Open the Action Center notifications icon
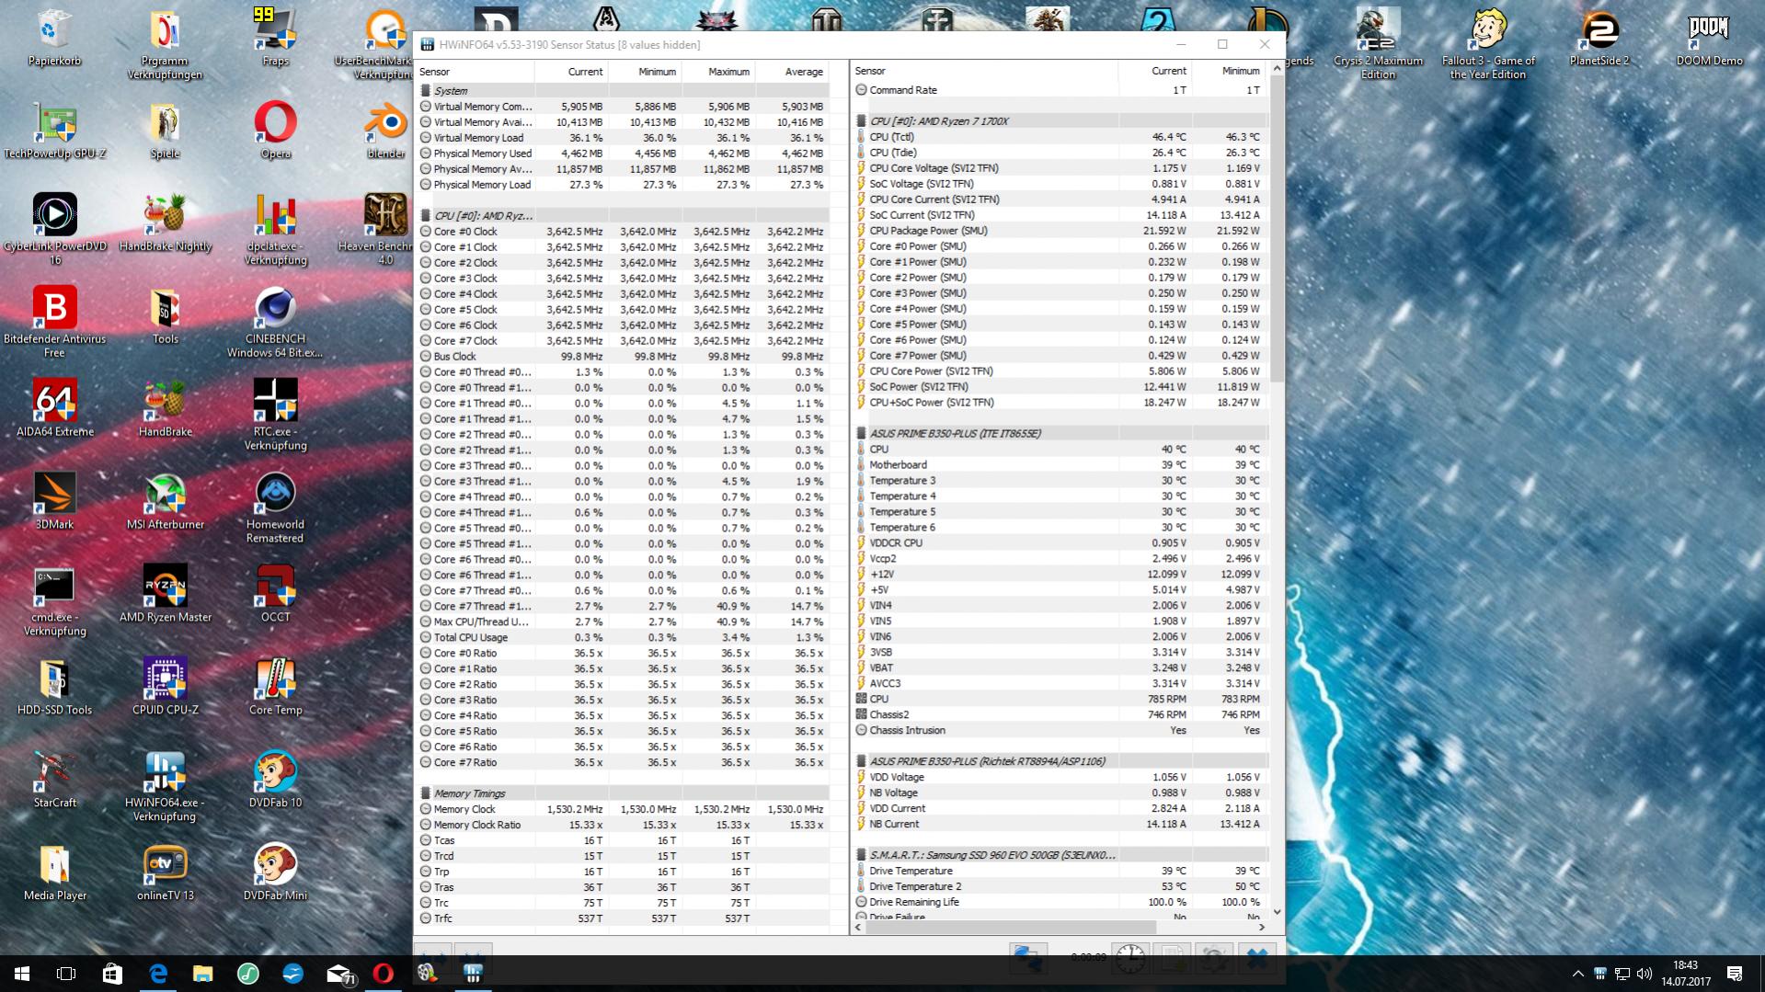 click(1735, 974)
